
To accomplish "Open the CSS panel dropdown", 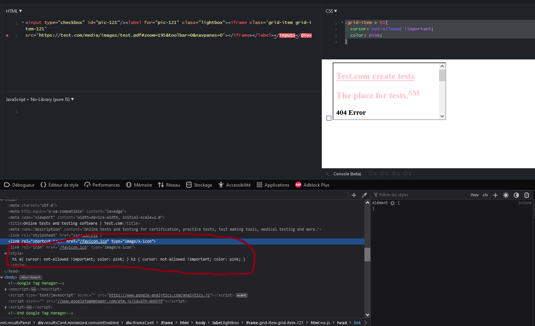I will [331, 11].
